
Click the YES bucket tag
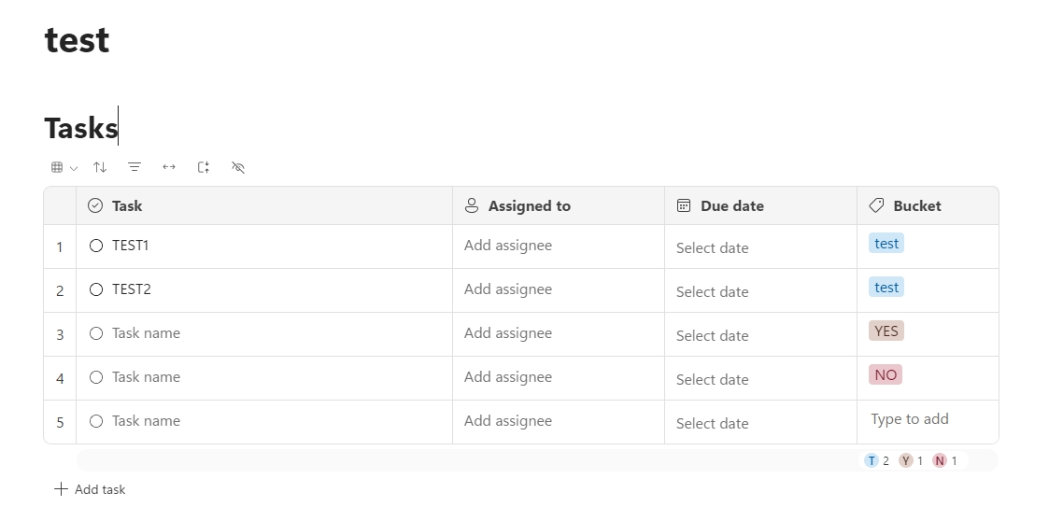[886, 331]
